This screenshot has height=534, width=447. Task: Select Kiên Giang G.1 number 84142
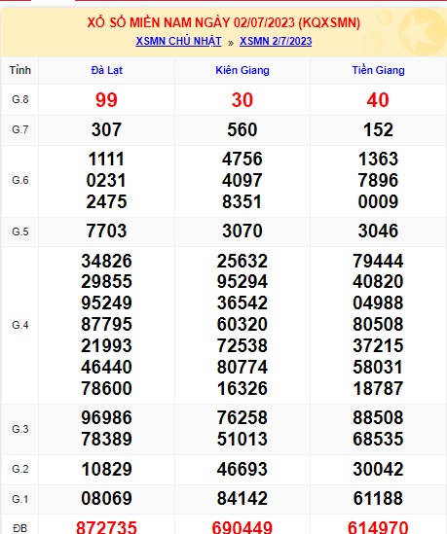click(x=242, y=499)
